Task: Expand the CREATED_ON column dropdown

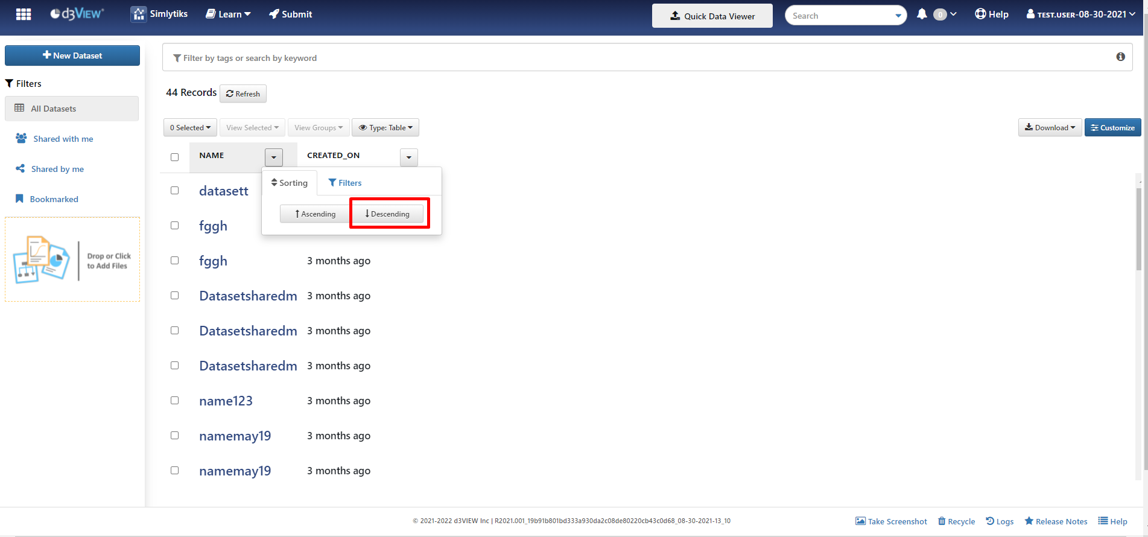Action: [408, 157]
